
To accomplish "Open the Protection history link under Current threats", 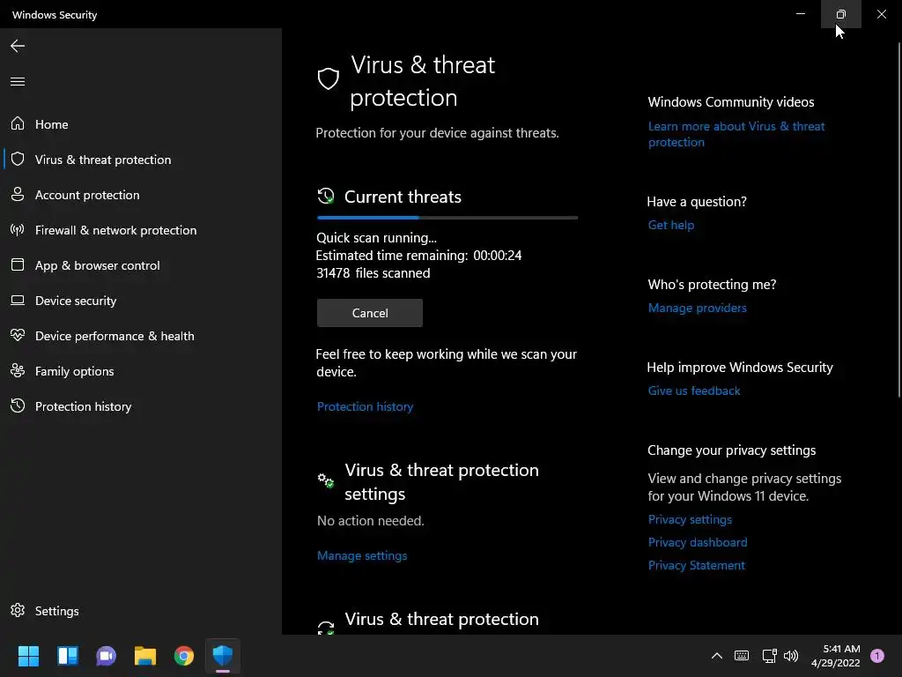I will pos(365,406).
